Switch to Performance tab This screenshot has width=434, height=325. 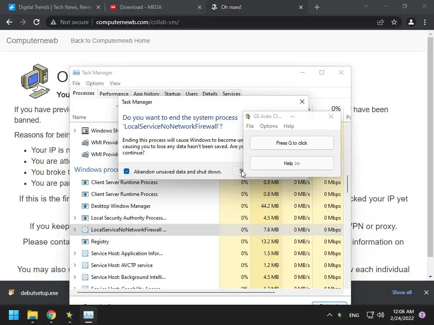(114, 94)
